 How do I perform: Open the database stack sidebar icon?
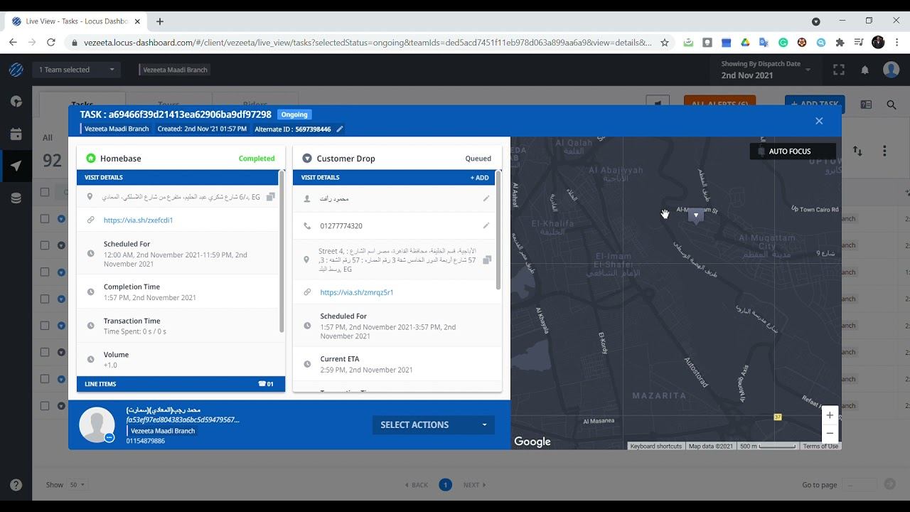(x=16, y=198)
